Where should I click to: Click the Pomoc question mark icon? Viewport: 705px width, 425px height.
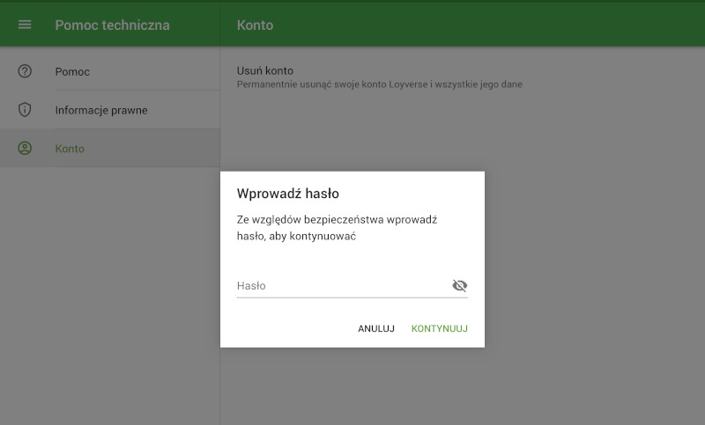click(x=25, y=71)
